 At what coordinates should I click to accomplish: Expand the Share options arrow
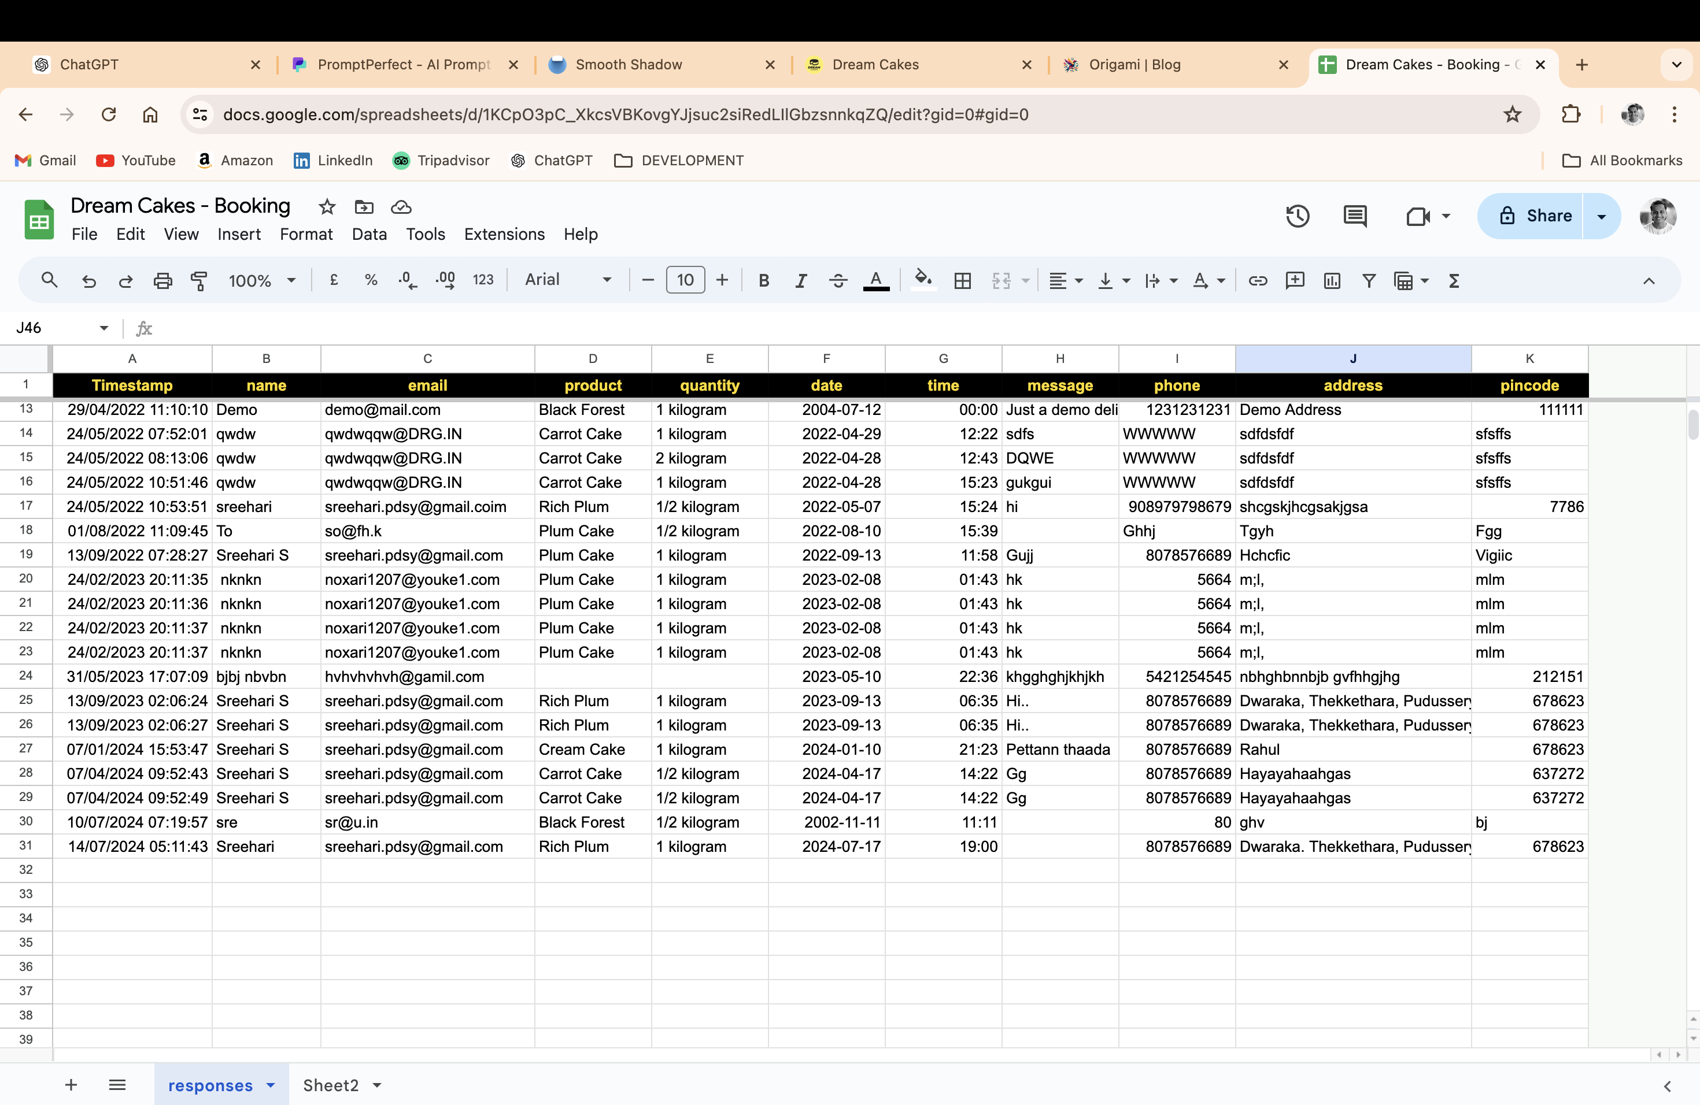pos(1602,216)
